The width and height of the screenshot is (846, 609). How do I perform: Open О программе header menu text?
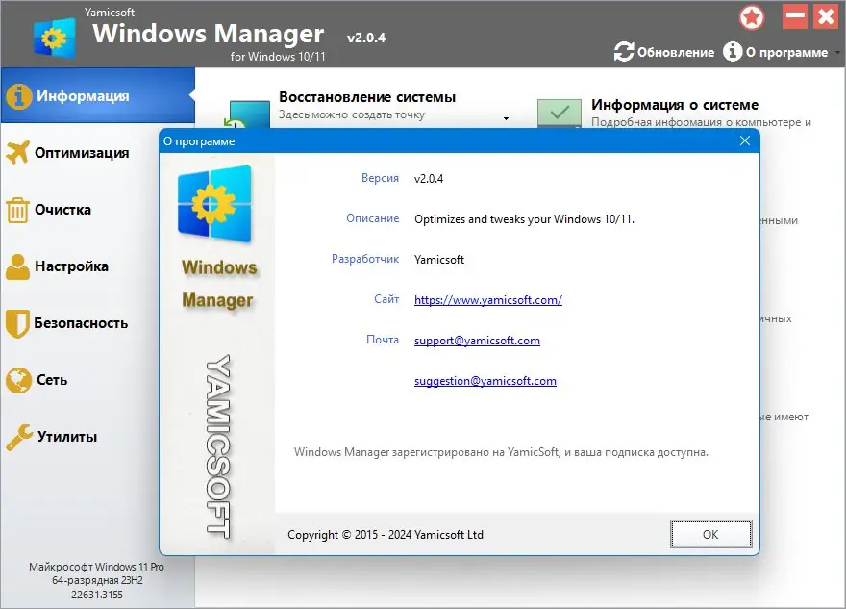click(786, 52)
